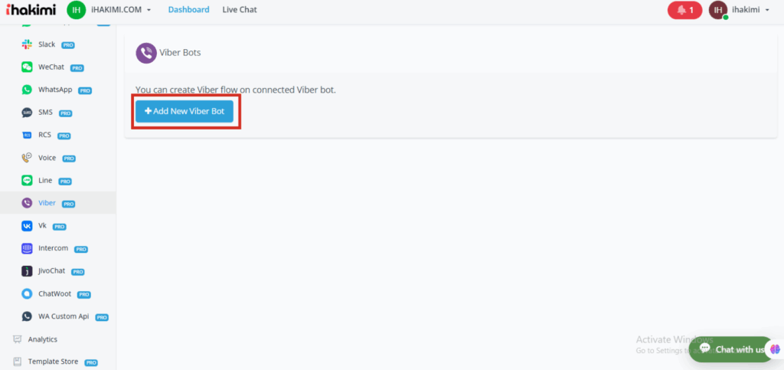Open the Live Chat tab
Screen dimensions: 784x370
[240, 10]
